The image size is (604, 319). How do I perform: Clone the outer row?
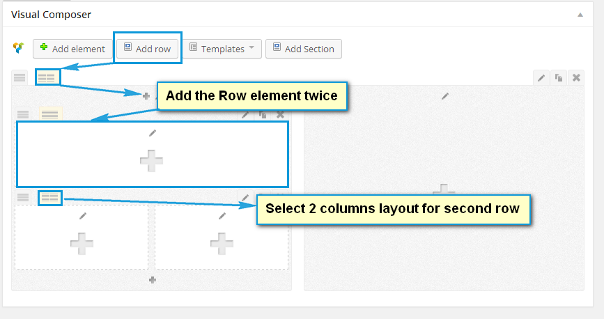(x=559, y=78)
